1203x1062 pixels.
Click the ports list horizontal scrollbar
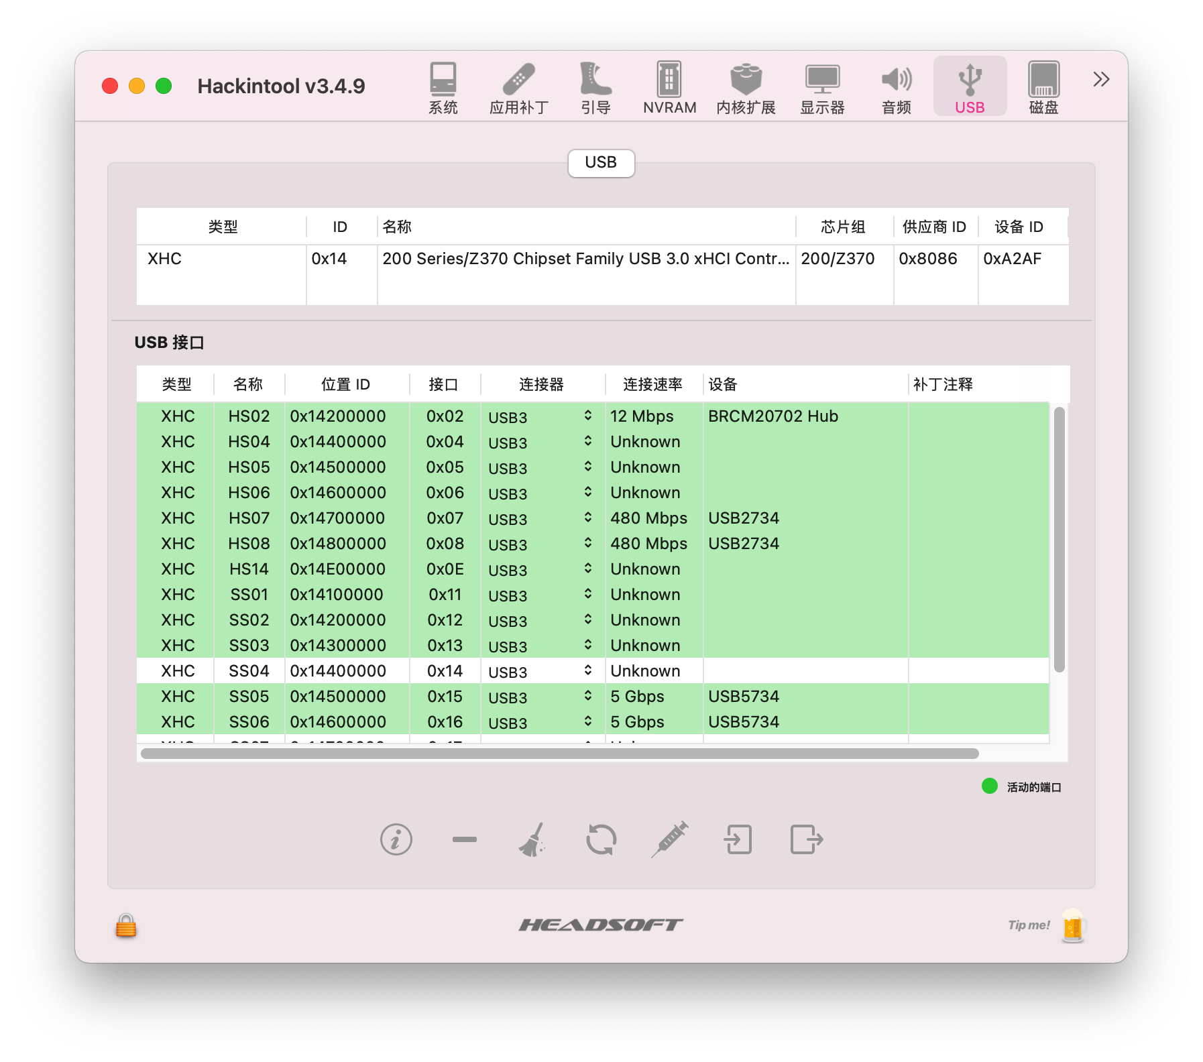pyautogui.click(x=559, y=754)
